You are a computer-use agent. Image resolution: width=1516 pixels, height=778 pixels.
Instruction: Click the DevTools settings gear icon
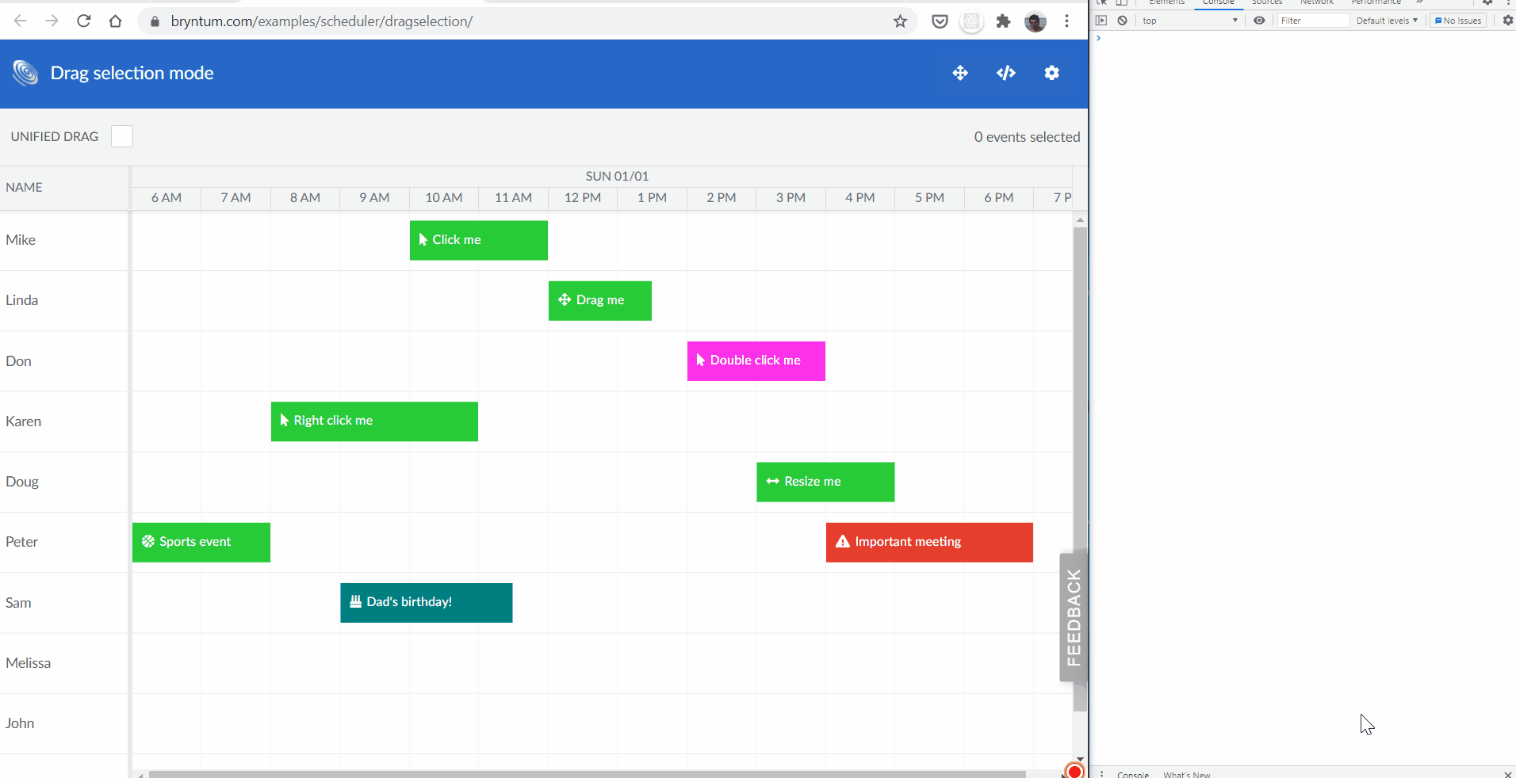[1508, 21]
